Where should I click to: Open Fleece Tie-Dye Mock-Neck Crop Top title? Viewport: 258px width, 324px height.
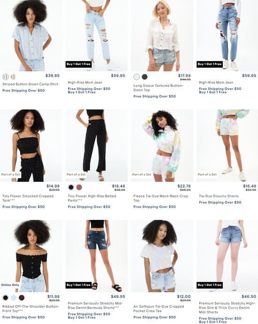160,198
